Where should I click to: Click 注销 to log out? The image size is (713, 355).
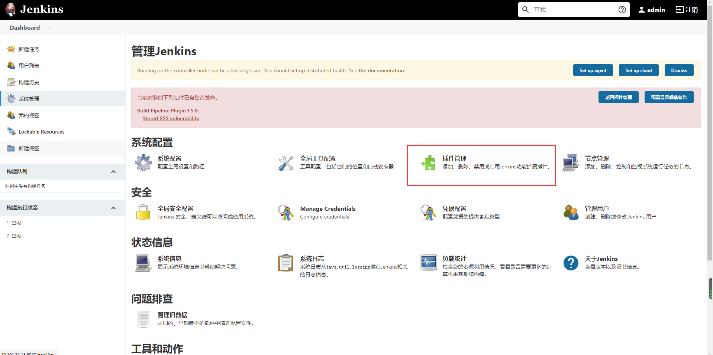pos(687,10)
